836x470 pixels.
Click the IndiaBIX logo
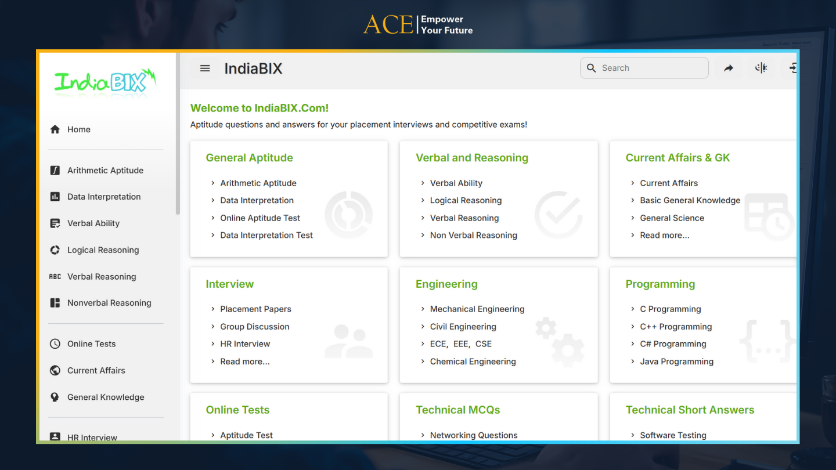tap(105, 82)
